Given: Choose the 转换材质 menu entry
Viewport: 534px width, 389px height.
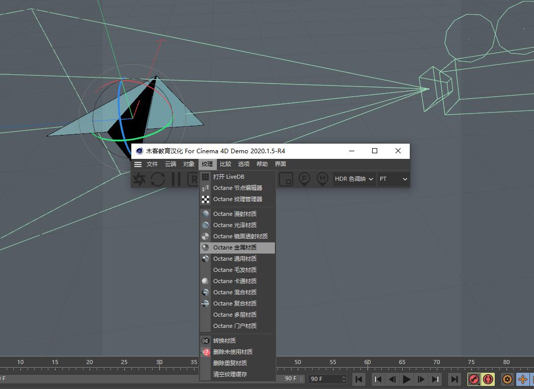Looking at the screenshot, I should pos(238,341).
